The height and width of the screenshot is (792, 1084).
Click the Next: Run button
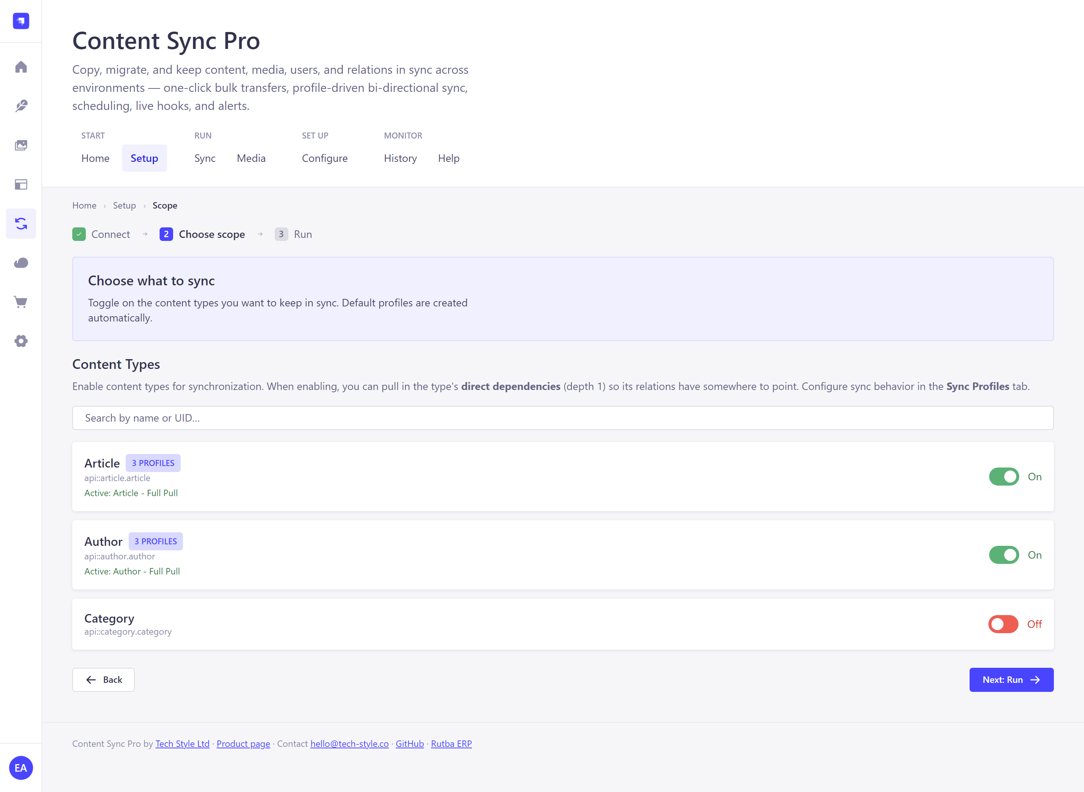[1011, 680]
